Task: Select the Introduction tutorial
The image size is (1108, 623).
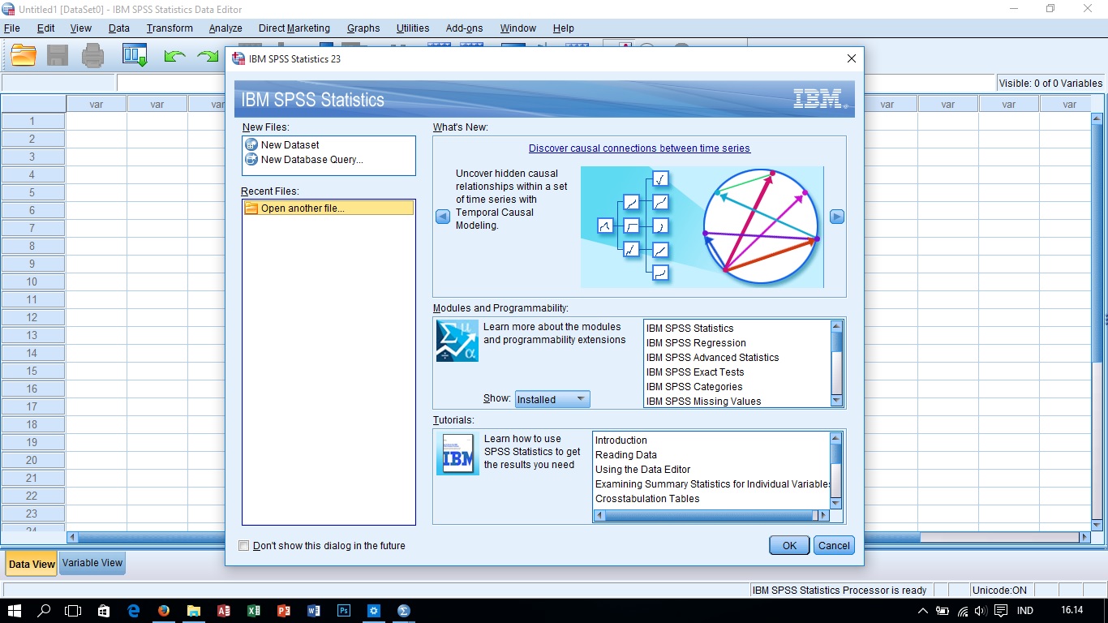Action: pos(621,440)
